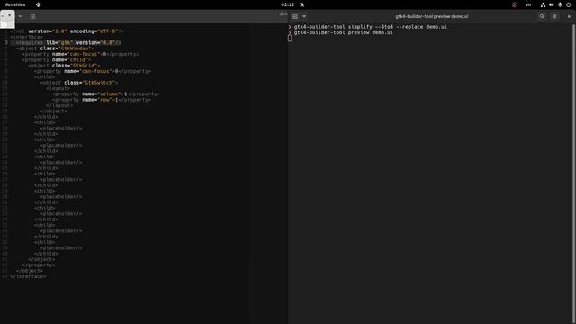
Task: Open the terminal hamburger menu
Action: [x=554, y=16]
